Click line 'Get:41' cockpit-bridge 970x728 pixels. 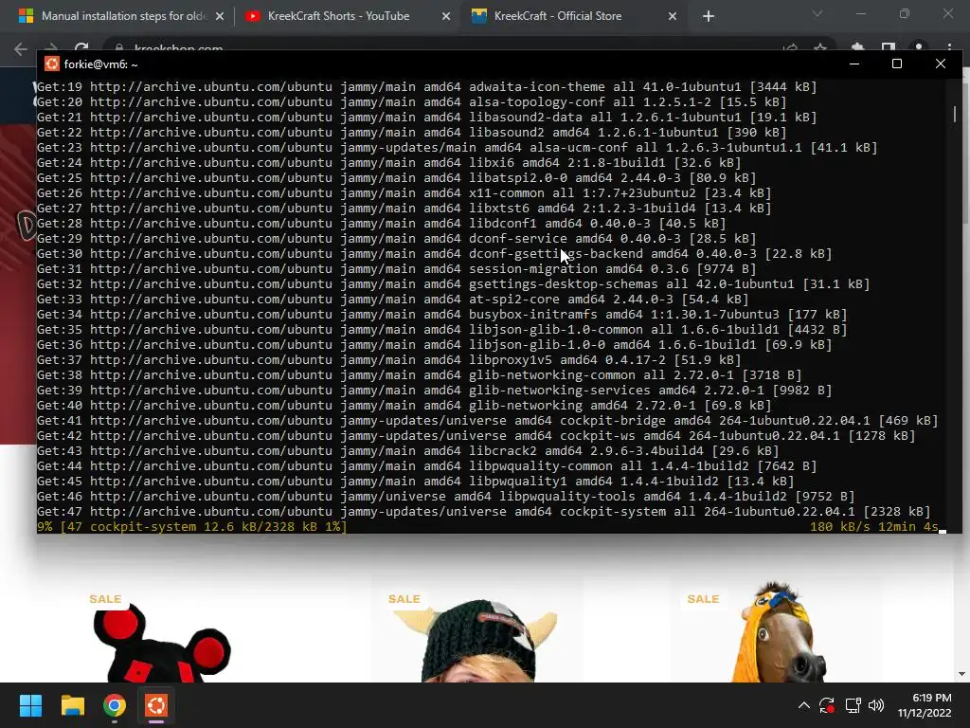tap(488, 420)
